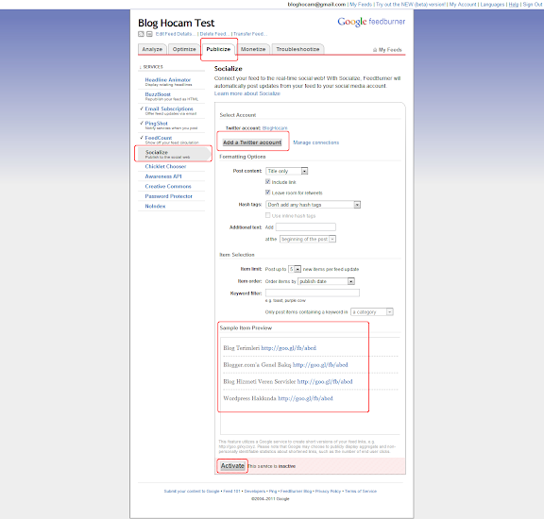Go to My Feeds beside the tabs
Image resolution: width=544 pixels, height=519 pixels.
tap(387, 50)
